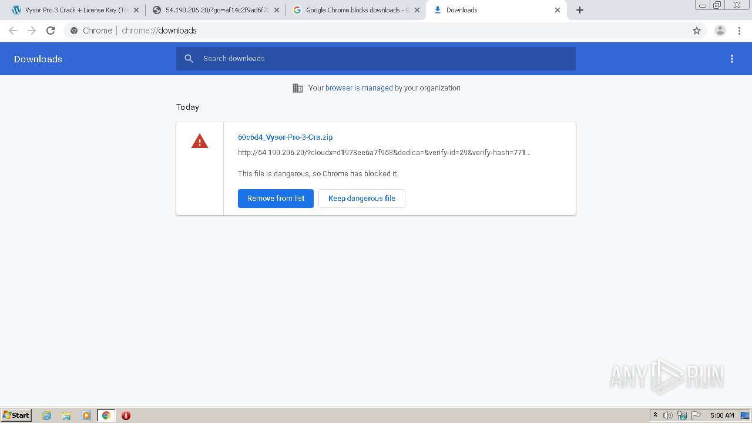Reload the downloads page
The width and height of the screenshot is (752, 423).
(x=51, y=31)
